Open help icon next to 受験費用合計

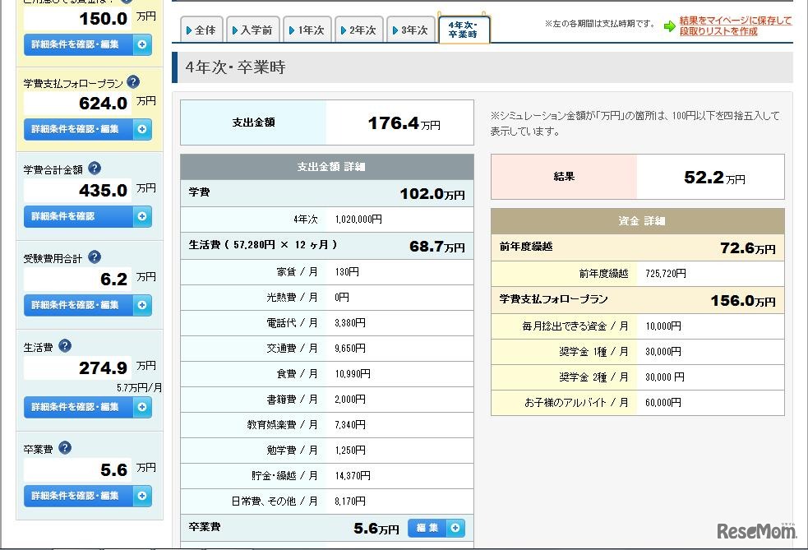(x=95, y=257)
